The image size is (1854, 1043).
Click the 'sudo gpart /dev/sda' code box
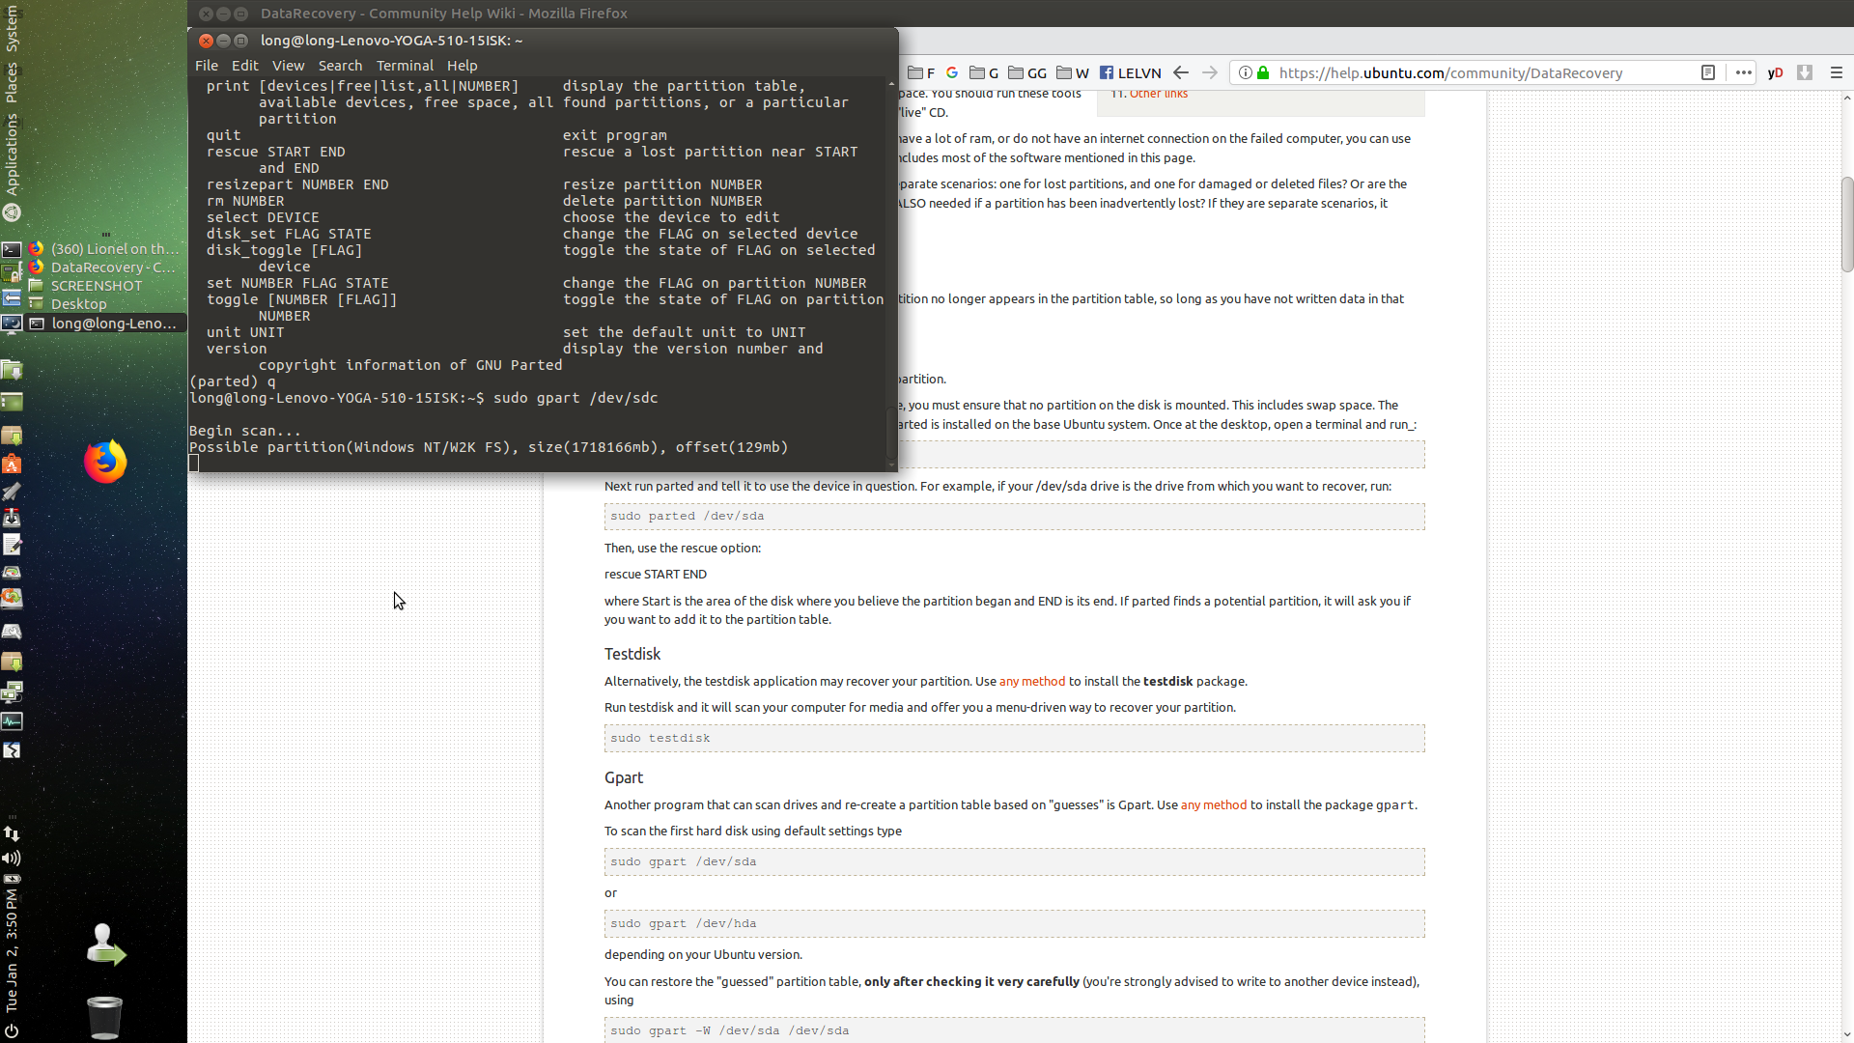(x=1014, y=861)
